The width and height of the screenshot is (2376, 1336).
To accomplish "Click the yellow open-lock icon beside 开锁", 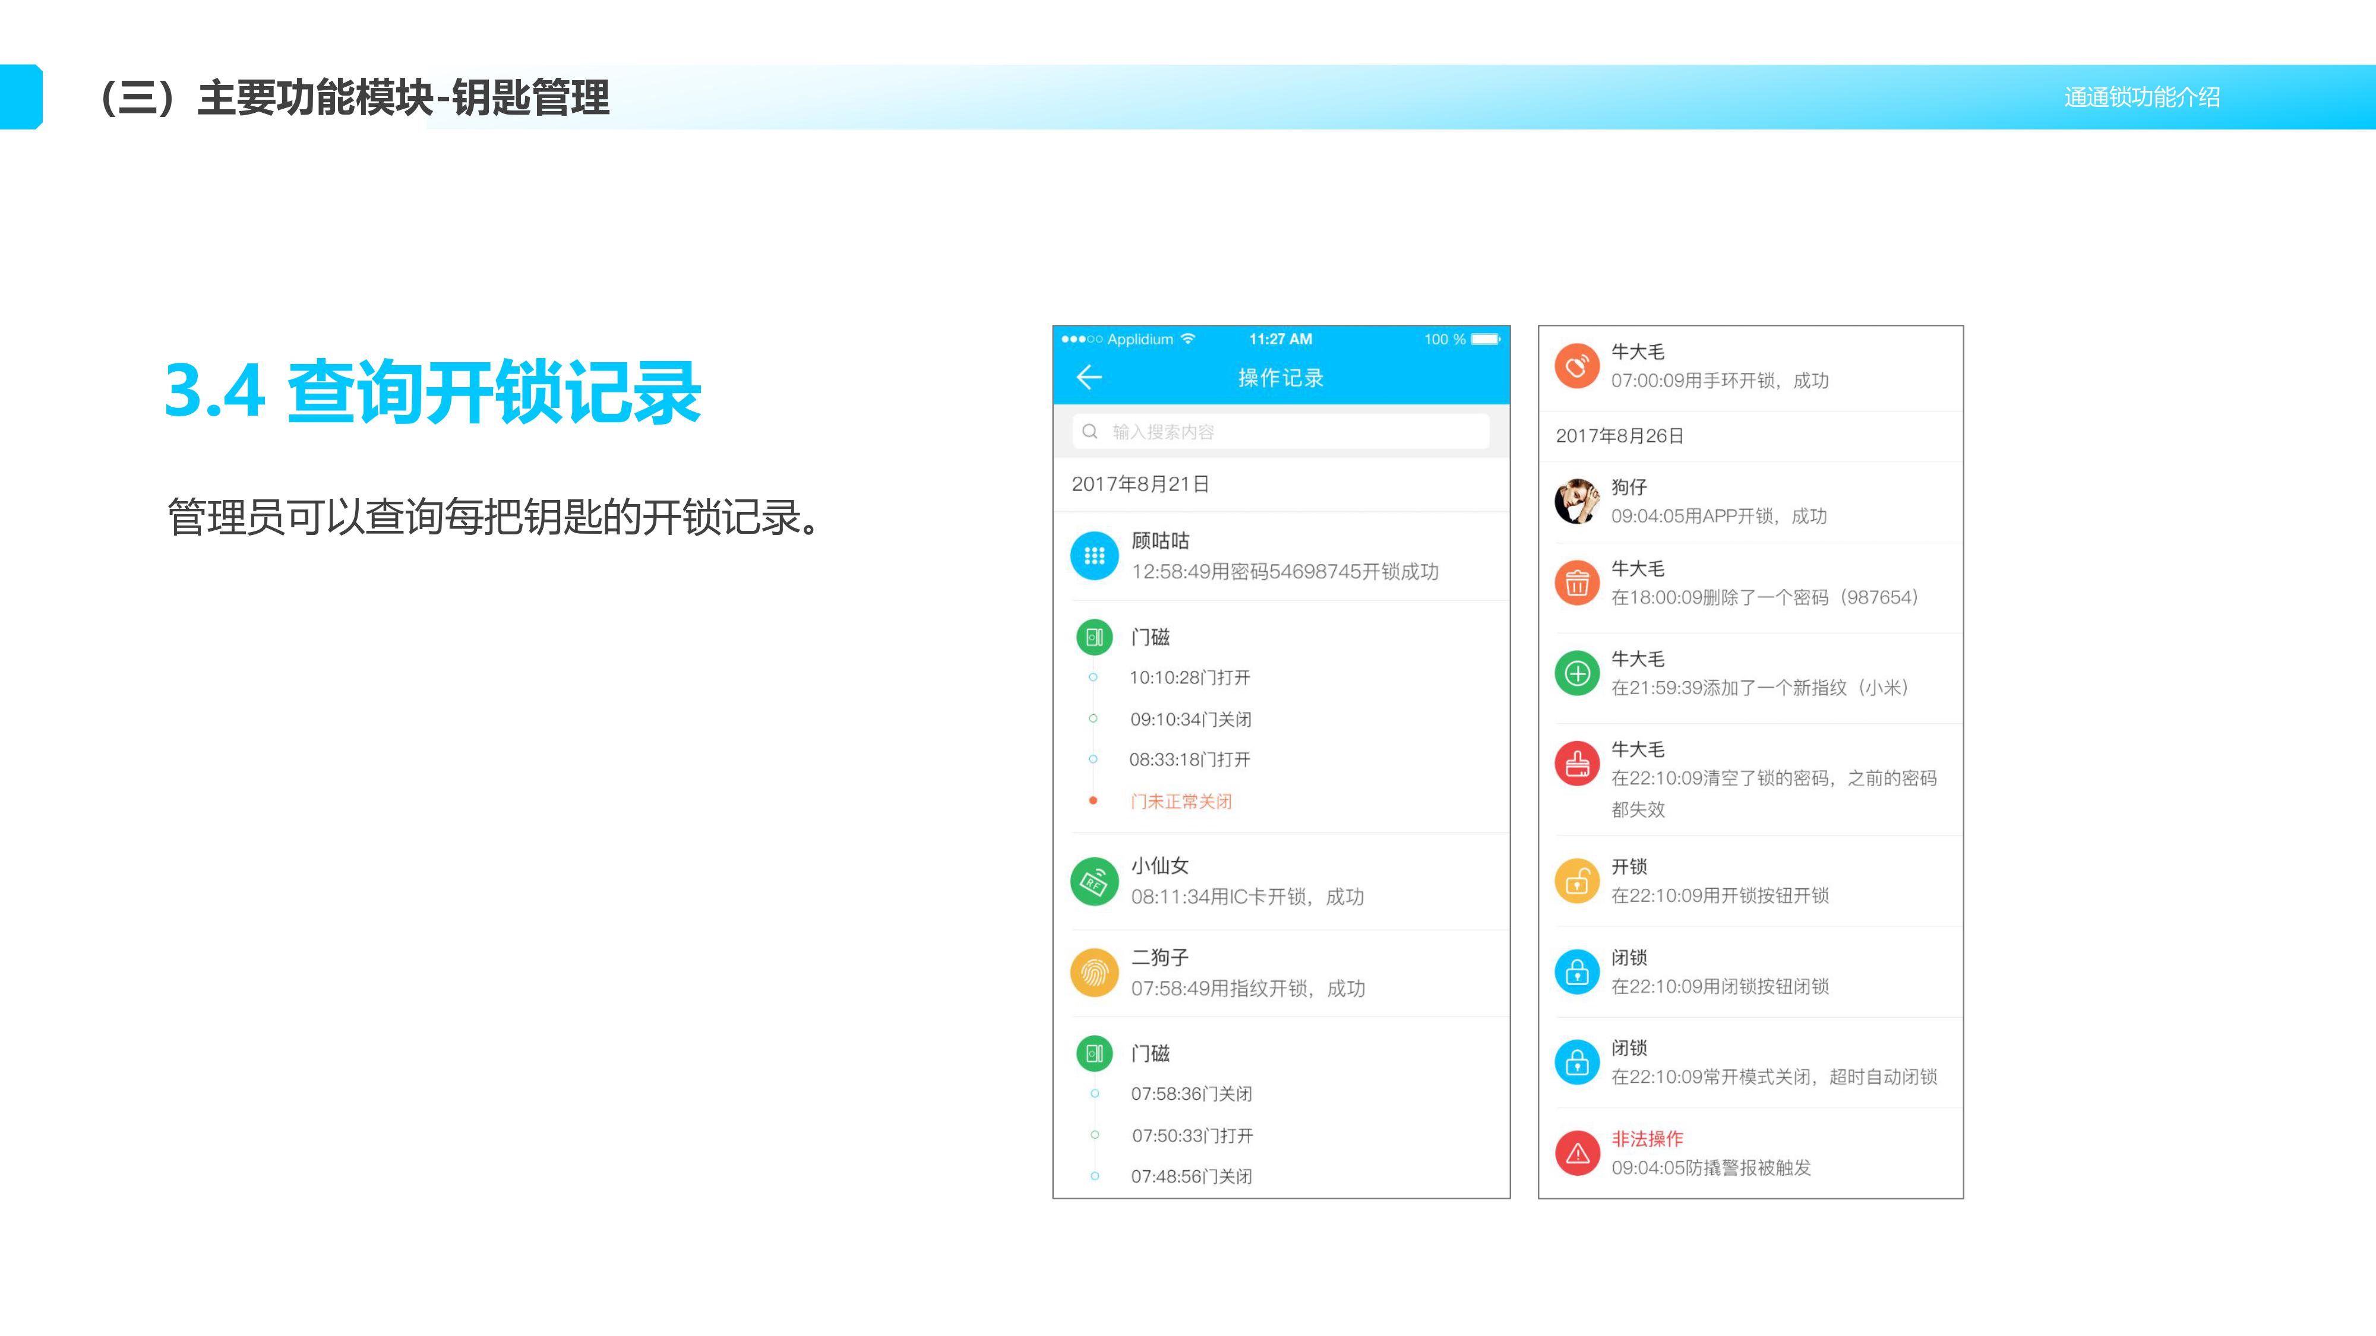I will (1577, 881).
